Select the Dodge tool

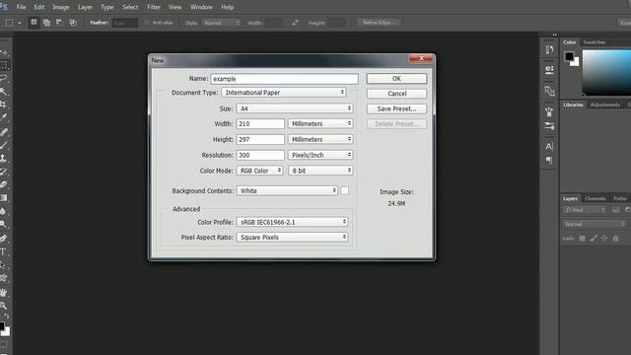tap(4, 224)
